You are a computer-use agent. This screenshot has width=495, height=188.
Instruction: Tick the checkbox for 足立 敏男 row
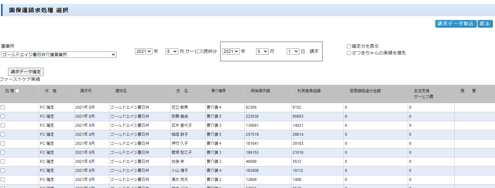tap(3, 107)
